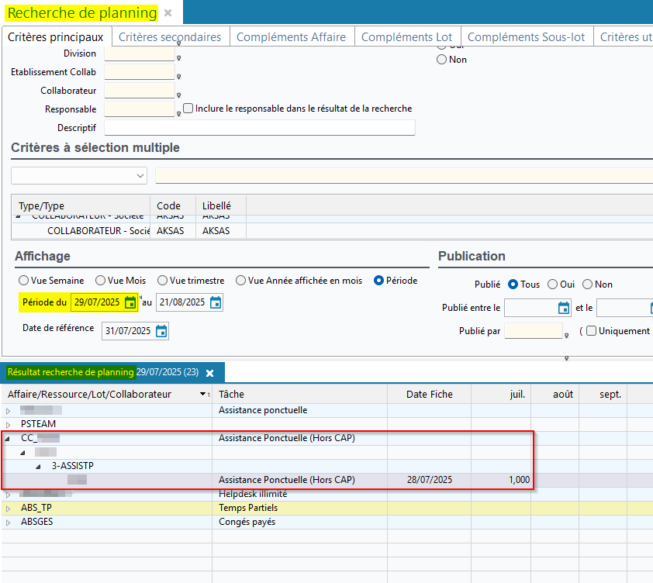Enable Inclure le responsable checkbox
Viewport: 653px width, 583px height.
point(188,109)
